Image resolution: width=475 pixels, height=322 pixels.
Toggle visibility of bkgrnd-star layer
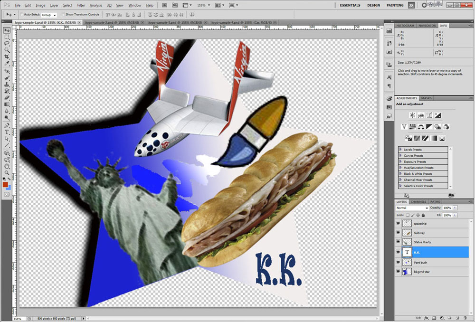398,271
